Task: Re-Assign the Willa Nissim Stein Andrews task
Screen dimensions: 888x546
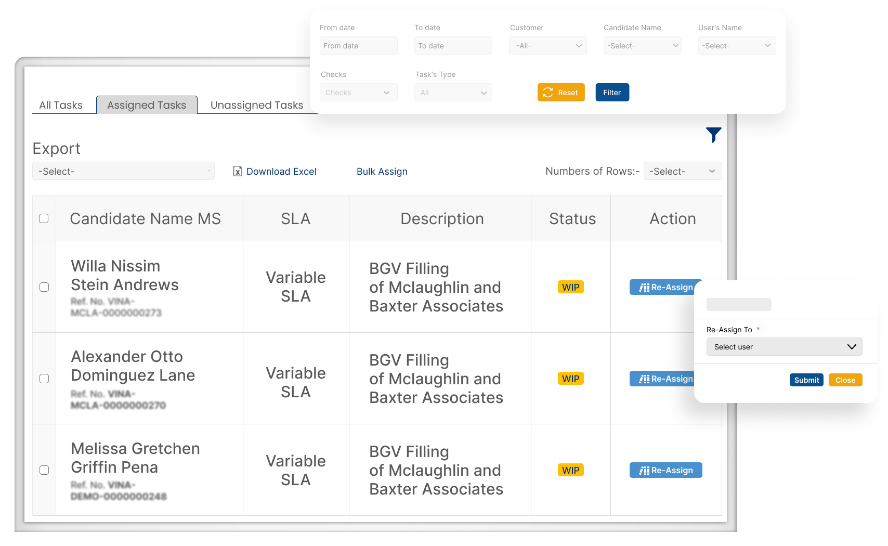Action: (x=661, y=287)
